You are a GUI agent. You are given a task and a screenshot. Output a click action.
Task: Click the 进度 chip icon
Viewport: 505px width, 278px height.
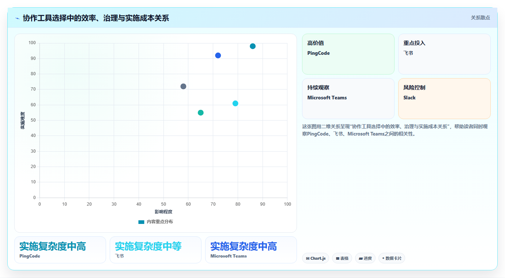coord(361,258)
